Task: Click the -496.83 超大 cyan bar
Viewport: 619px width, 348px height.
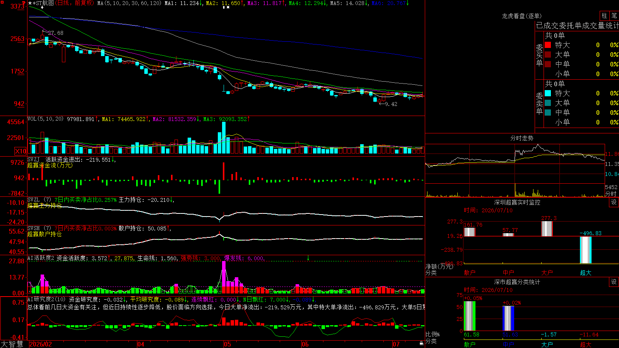Action: point(586,250)
